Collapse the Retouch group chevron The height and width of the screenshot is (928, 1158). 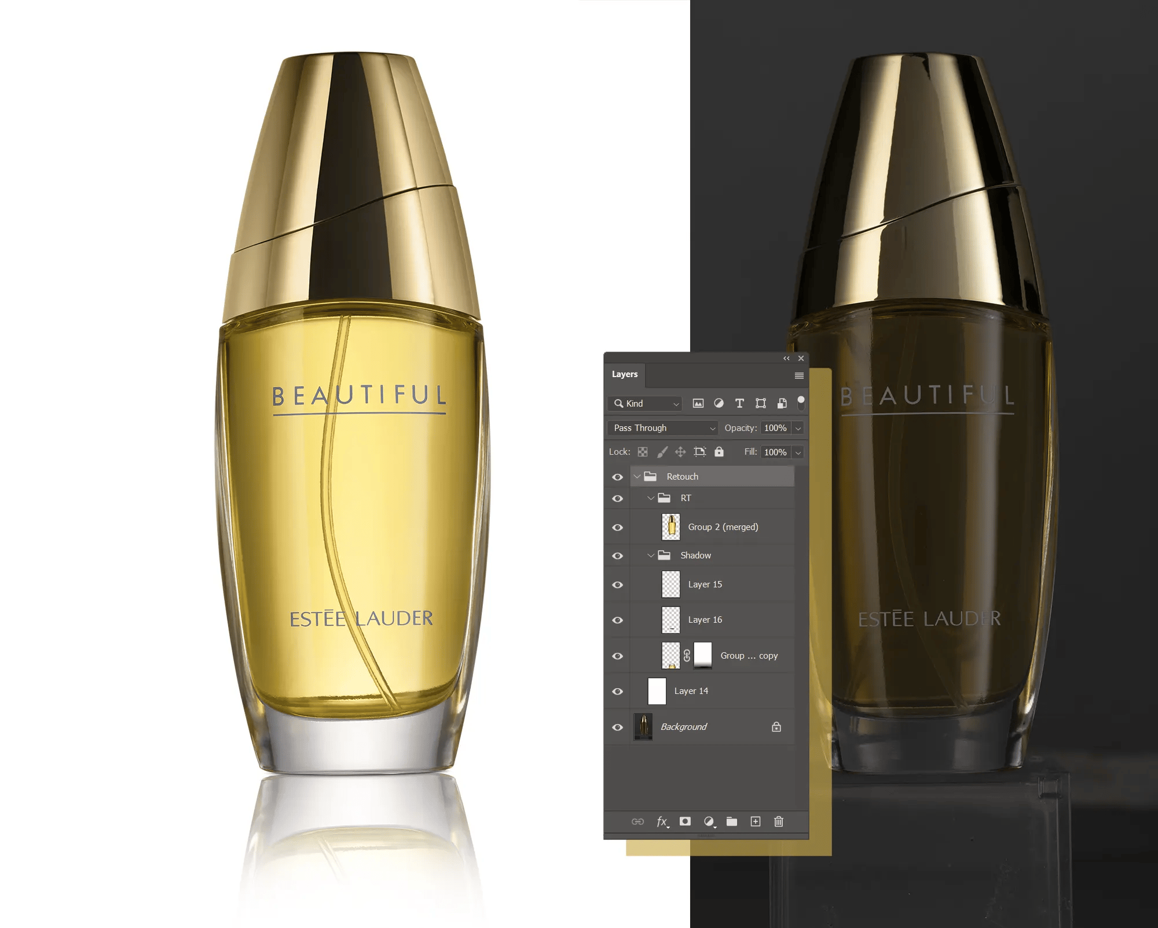[x=637, y=476]
